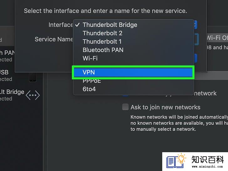This screenshot has height=171, width=228.
Task: Click the blue dialog button behind menu
Action: [x=196, y=58]
